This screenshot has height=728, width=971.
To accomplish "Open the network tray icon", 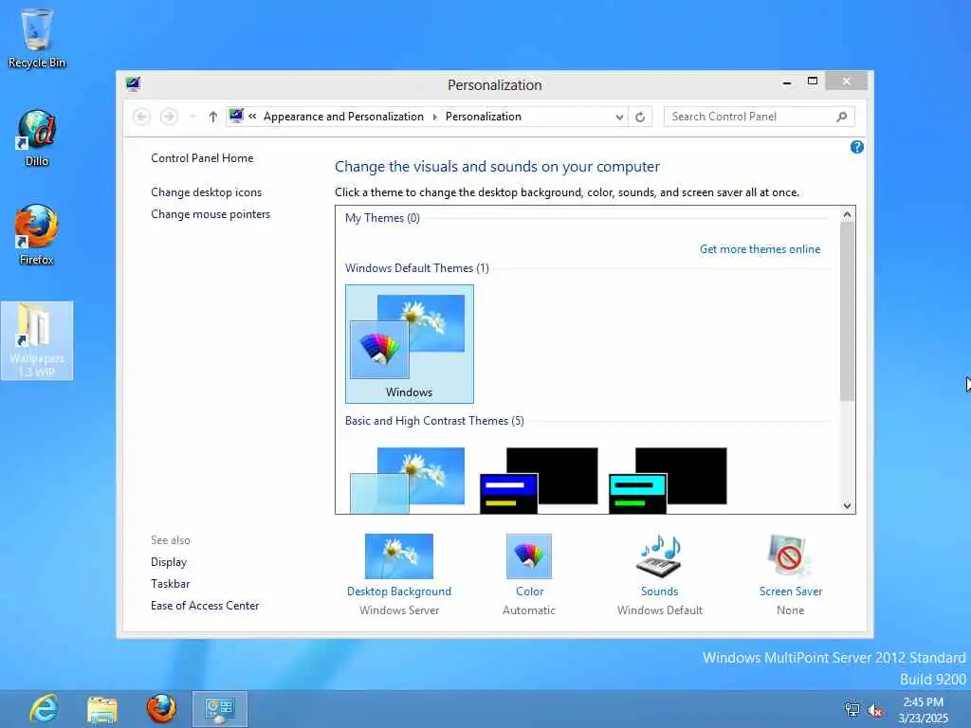I will [852, 710].
